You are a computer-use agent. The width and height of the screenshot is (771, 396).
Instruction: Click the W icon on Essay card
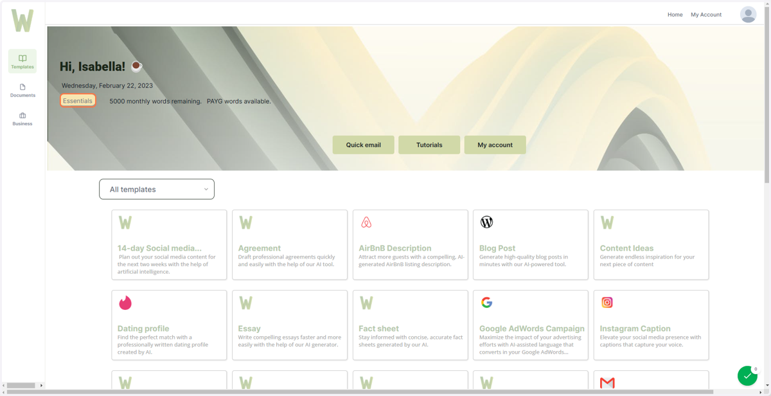click(245, 303)
